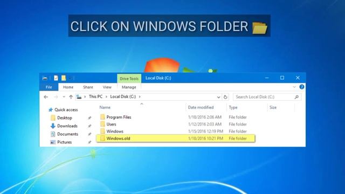Click date 1/18/2016 2:06 AM cell
The width and height of the screenshot is (345, 194).
point(205,117)
